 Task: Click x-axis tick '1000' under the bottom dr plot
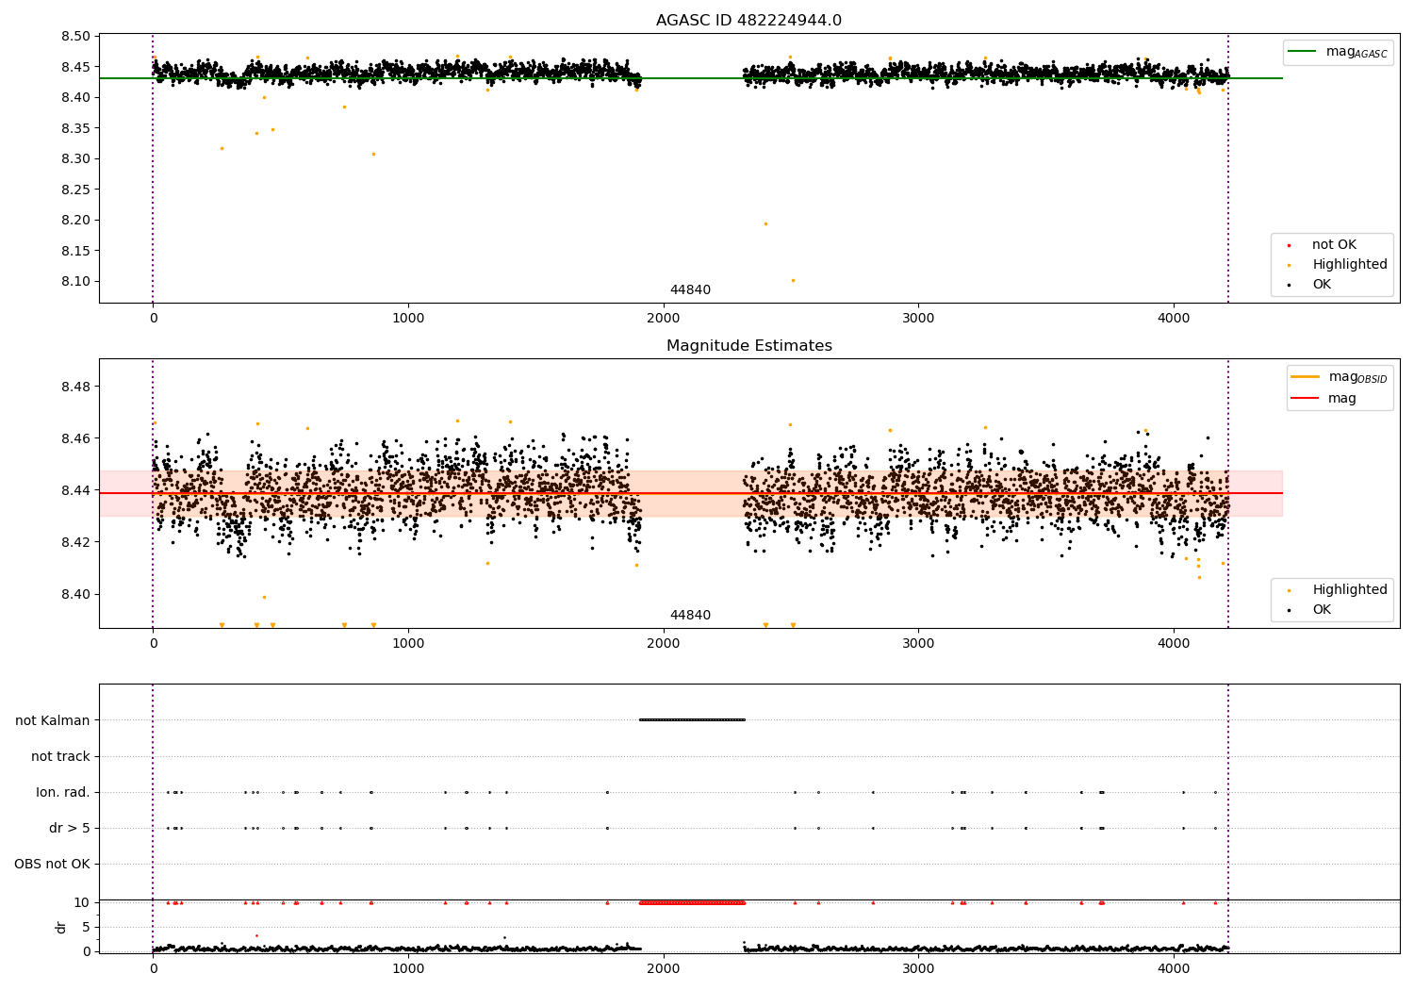point(408,969)
